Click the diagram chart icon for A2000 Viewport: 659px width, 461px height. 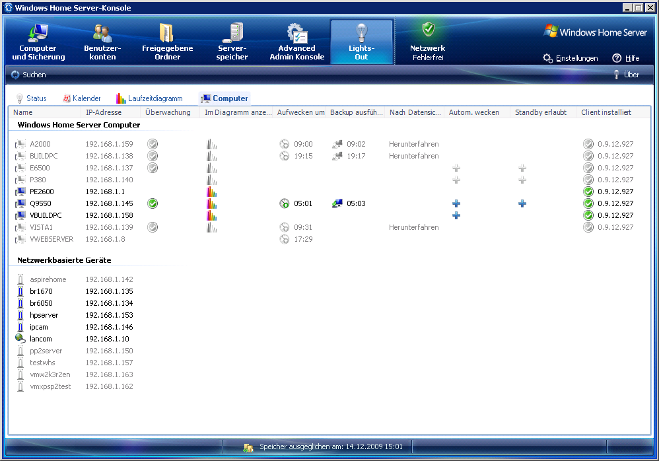(211, 144)
